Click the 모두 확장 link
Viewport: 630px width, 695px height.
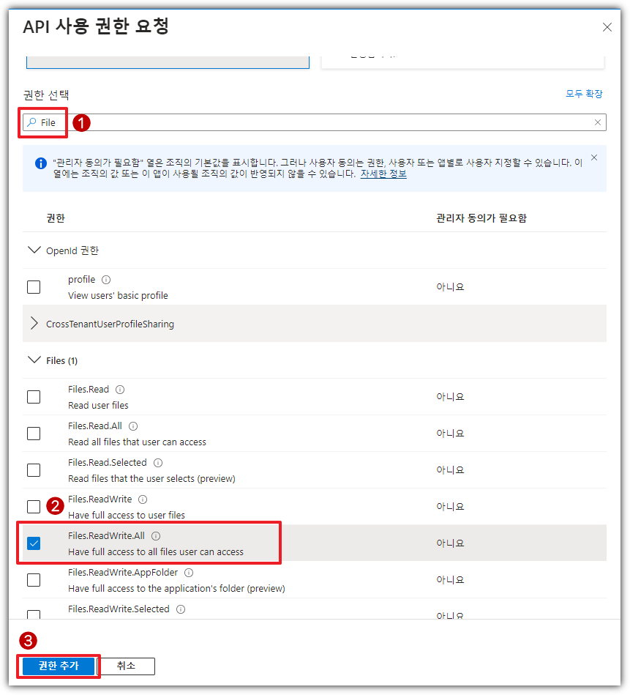[x=584, y=94]
